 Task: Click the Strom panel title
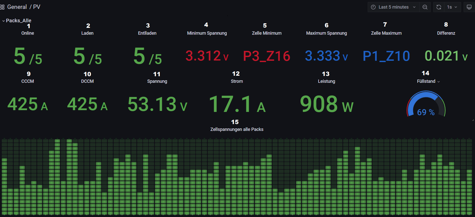[237, 81]
